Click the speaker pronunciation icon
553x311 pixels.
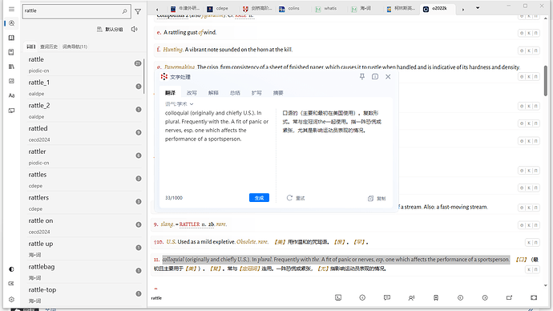(x=134, y=30)
